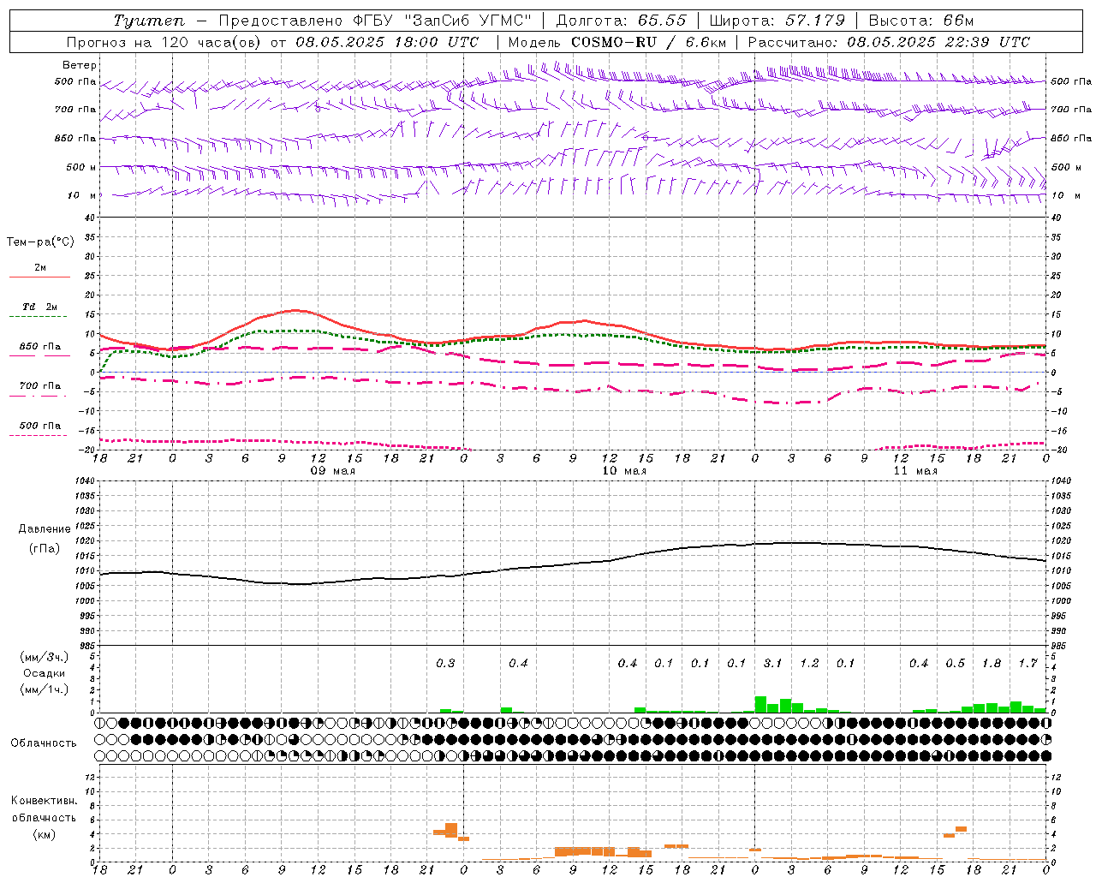Click the '09 мая' date label
The height and width of the screenshot is (877, 1096).
332,471
